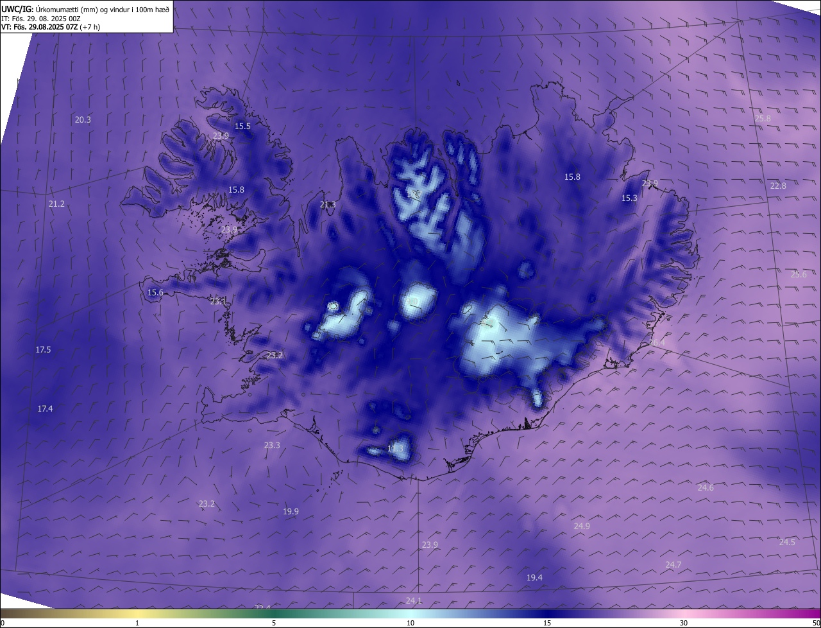Click the 15.3 value on the map

(x=630, y=198)
